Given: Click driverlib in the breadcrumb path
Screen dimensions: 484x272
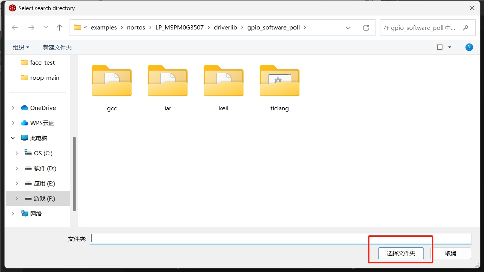Looking at the screenshot, I should [225, 28].
